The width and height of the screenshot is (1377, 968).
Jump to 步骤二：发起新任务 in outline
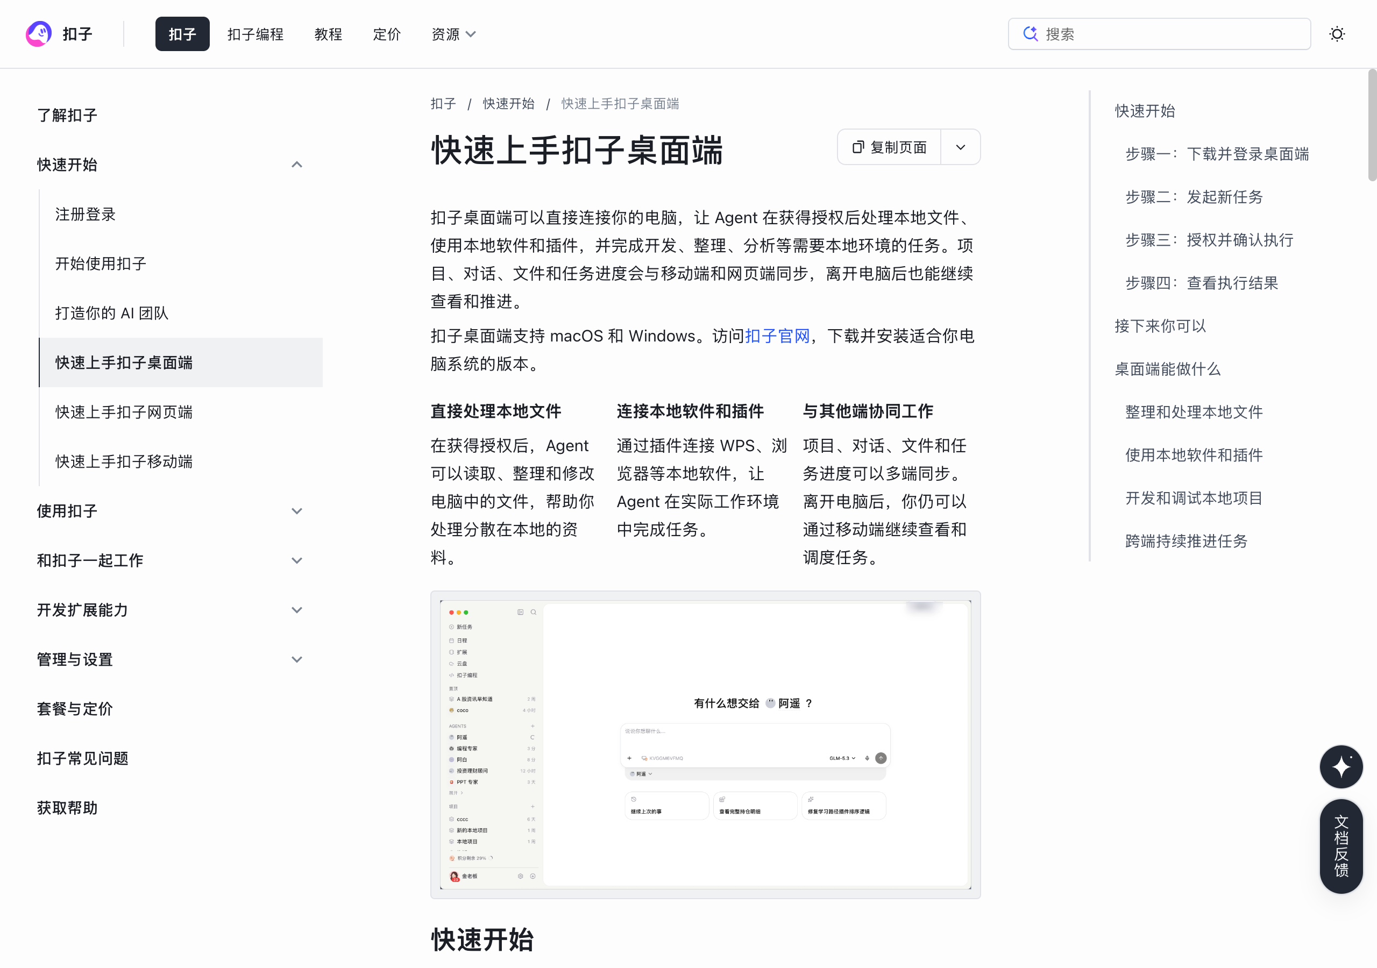click(1194, 197)
